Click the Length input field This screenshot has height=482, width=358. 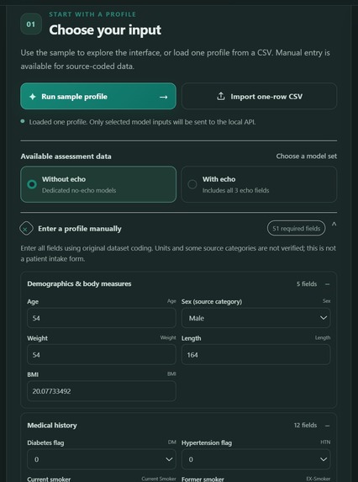point(255,355)
